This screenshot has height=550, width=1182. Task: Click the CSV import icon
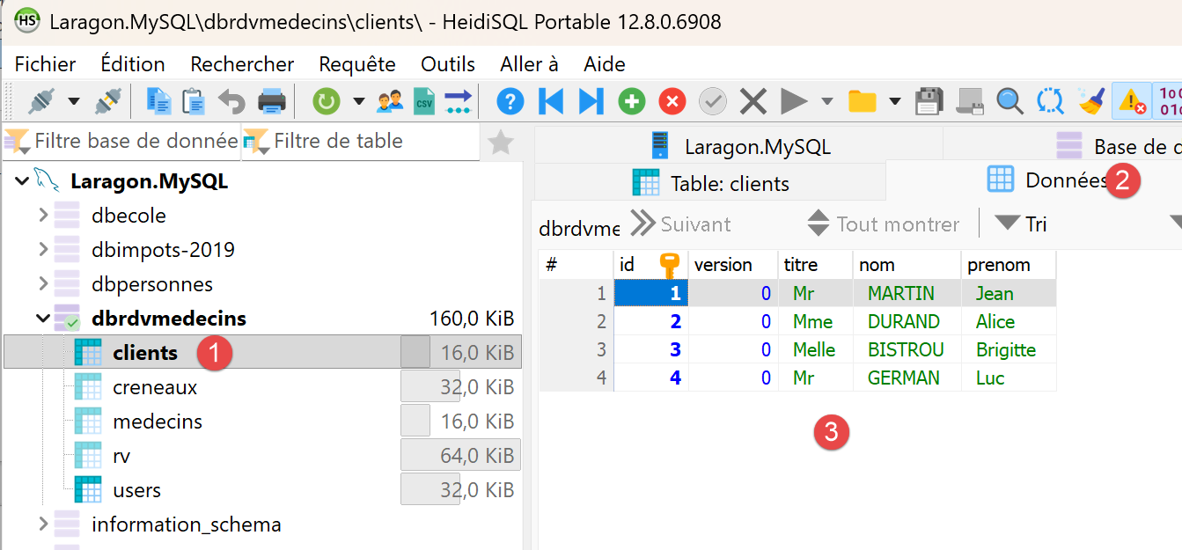pos(425,101)
